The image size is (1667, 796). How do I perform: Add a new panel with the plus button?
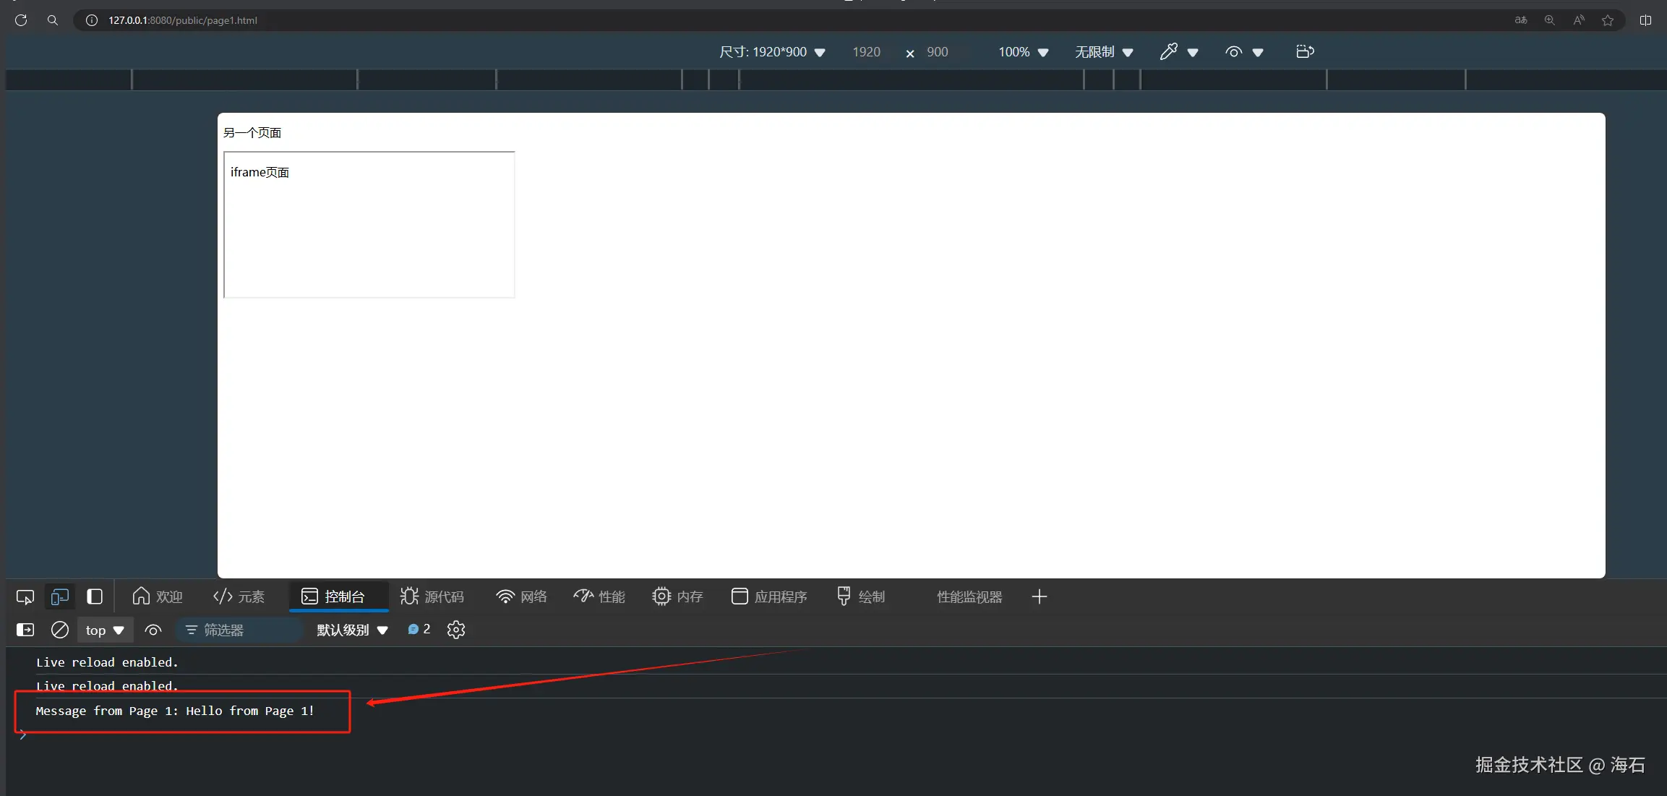click(1039, 596)
